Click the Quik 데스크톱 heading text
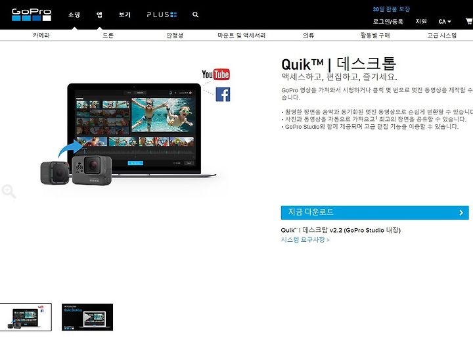 click(338, 64)
